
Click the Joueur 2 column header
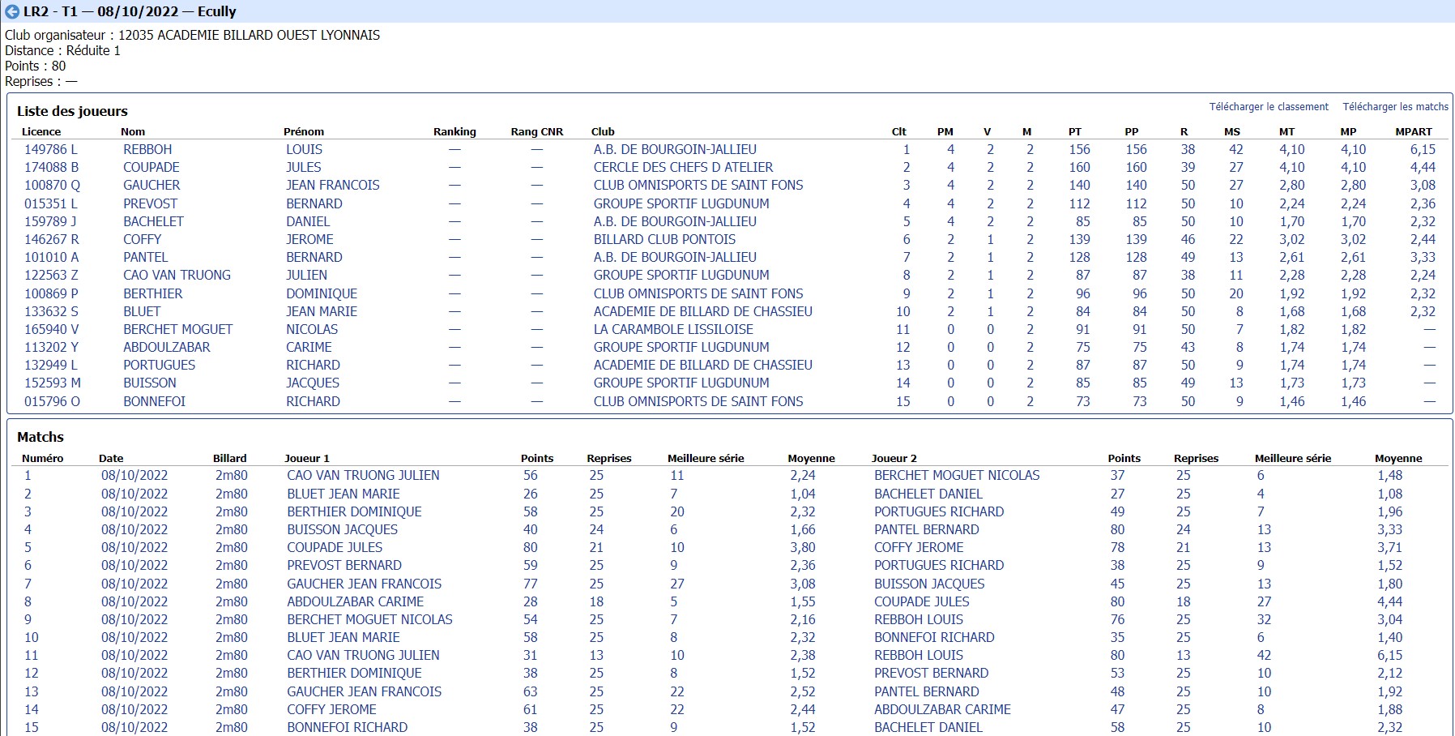894,458
